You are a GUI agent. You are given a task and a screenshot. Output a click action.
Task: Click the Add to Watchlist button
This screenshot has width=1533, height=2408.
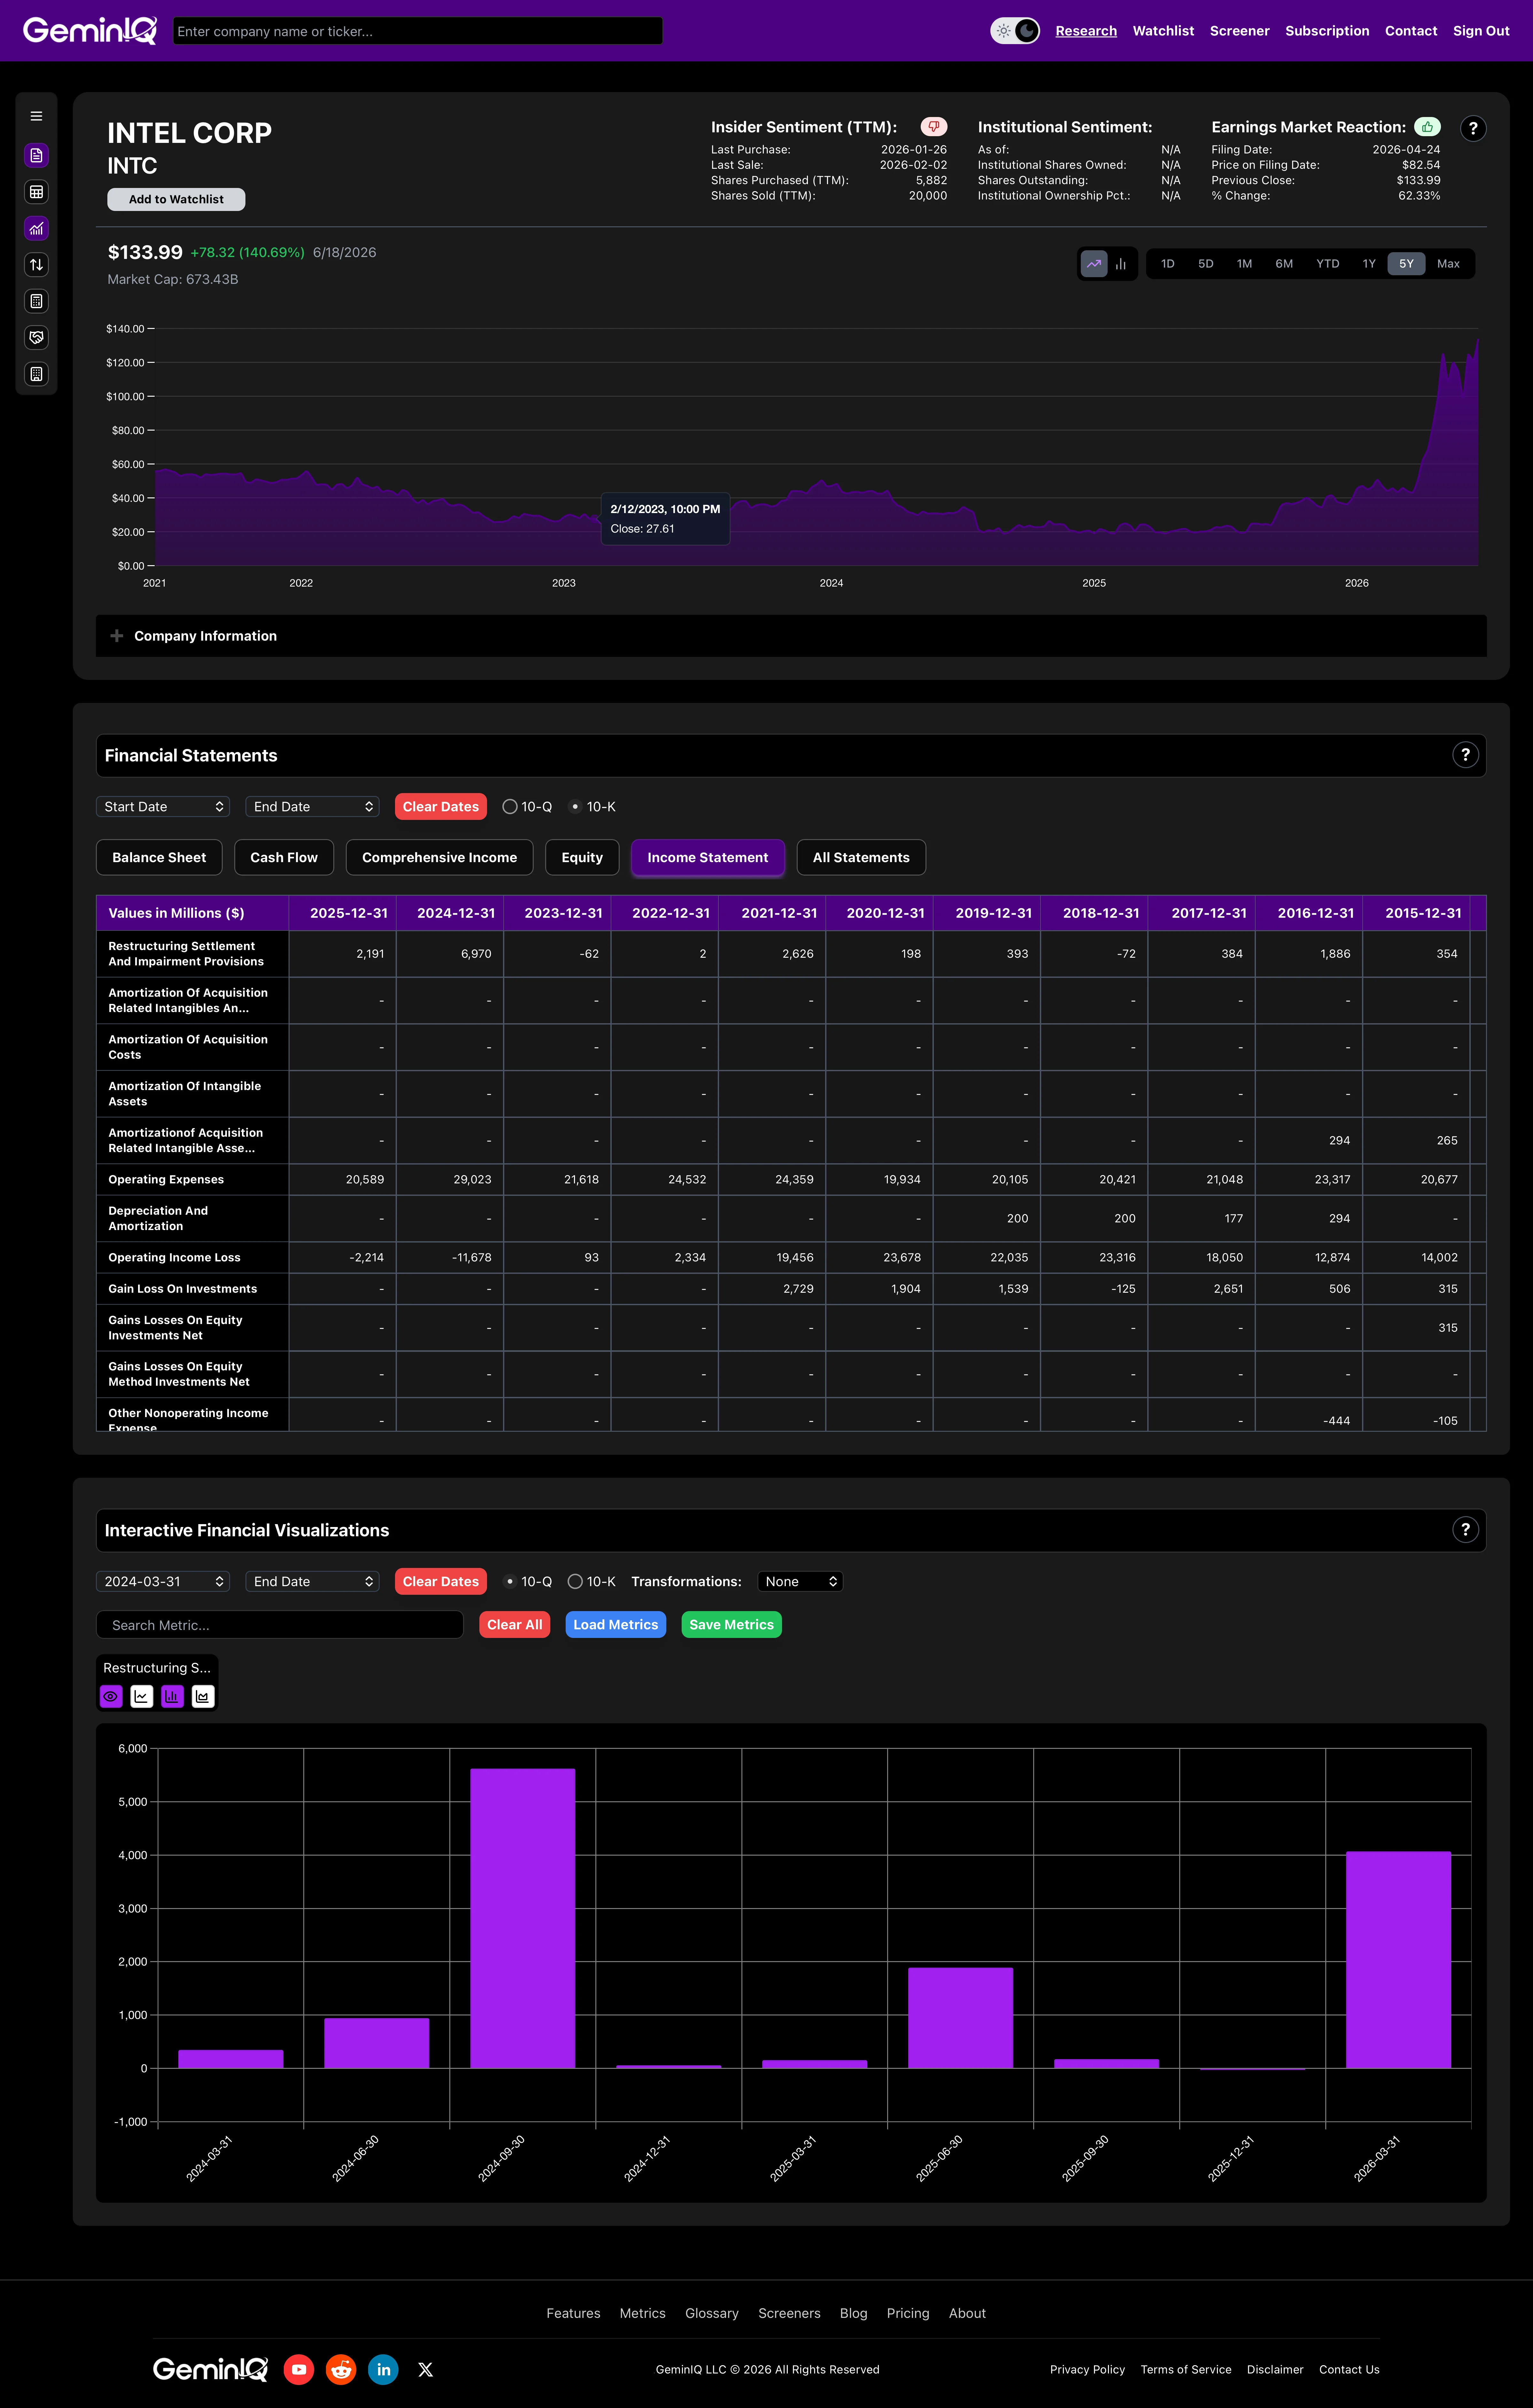point(176,199)
